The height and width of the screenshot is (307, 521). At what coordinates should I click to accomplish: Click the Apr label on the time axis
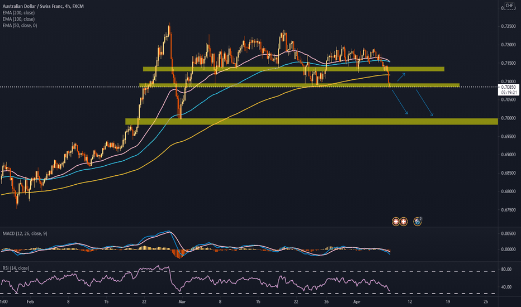tap(357, 301)
